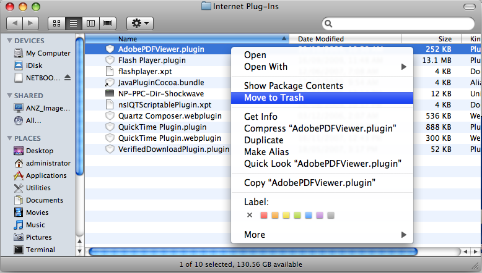Expand the More submenu

[x=322, y=235]
